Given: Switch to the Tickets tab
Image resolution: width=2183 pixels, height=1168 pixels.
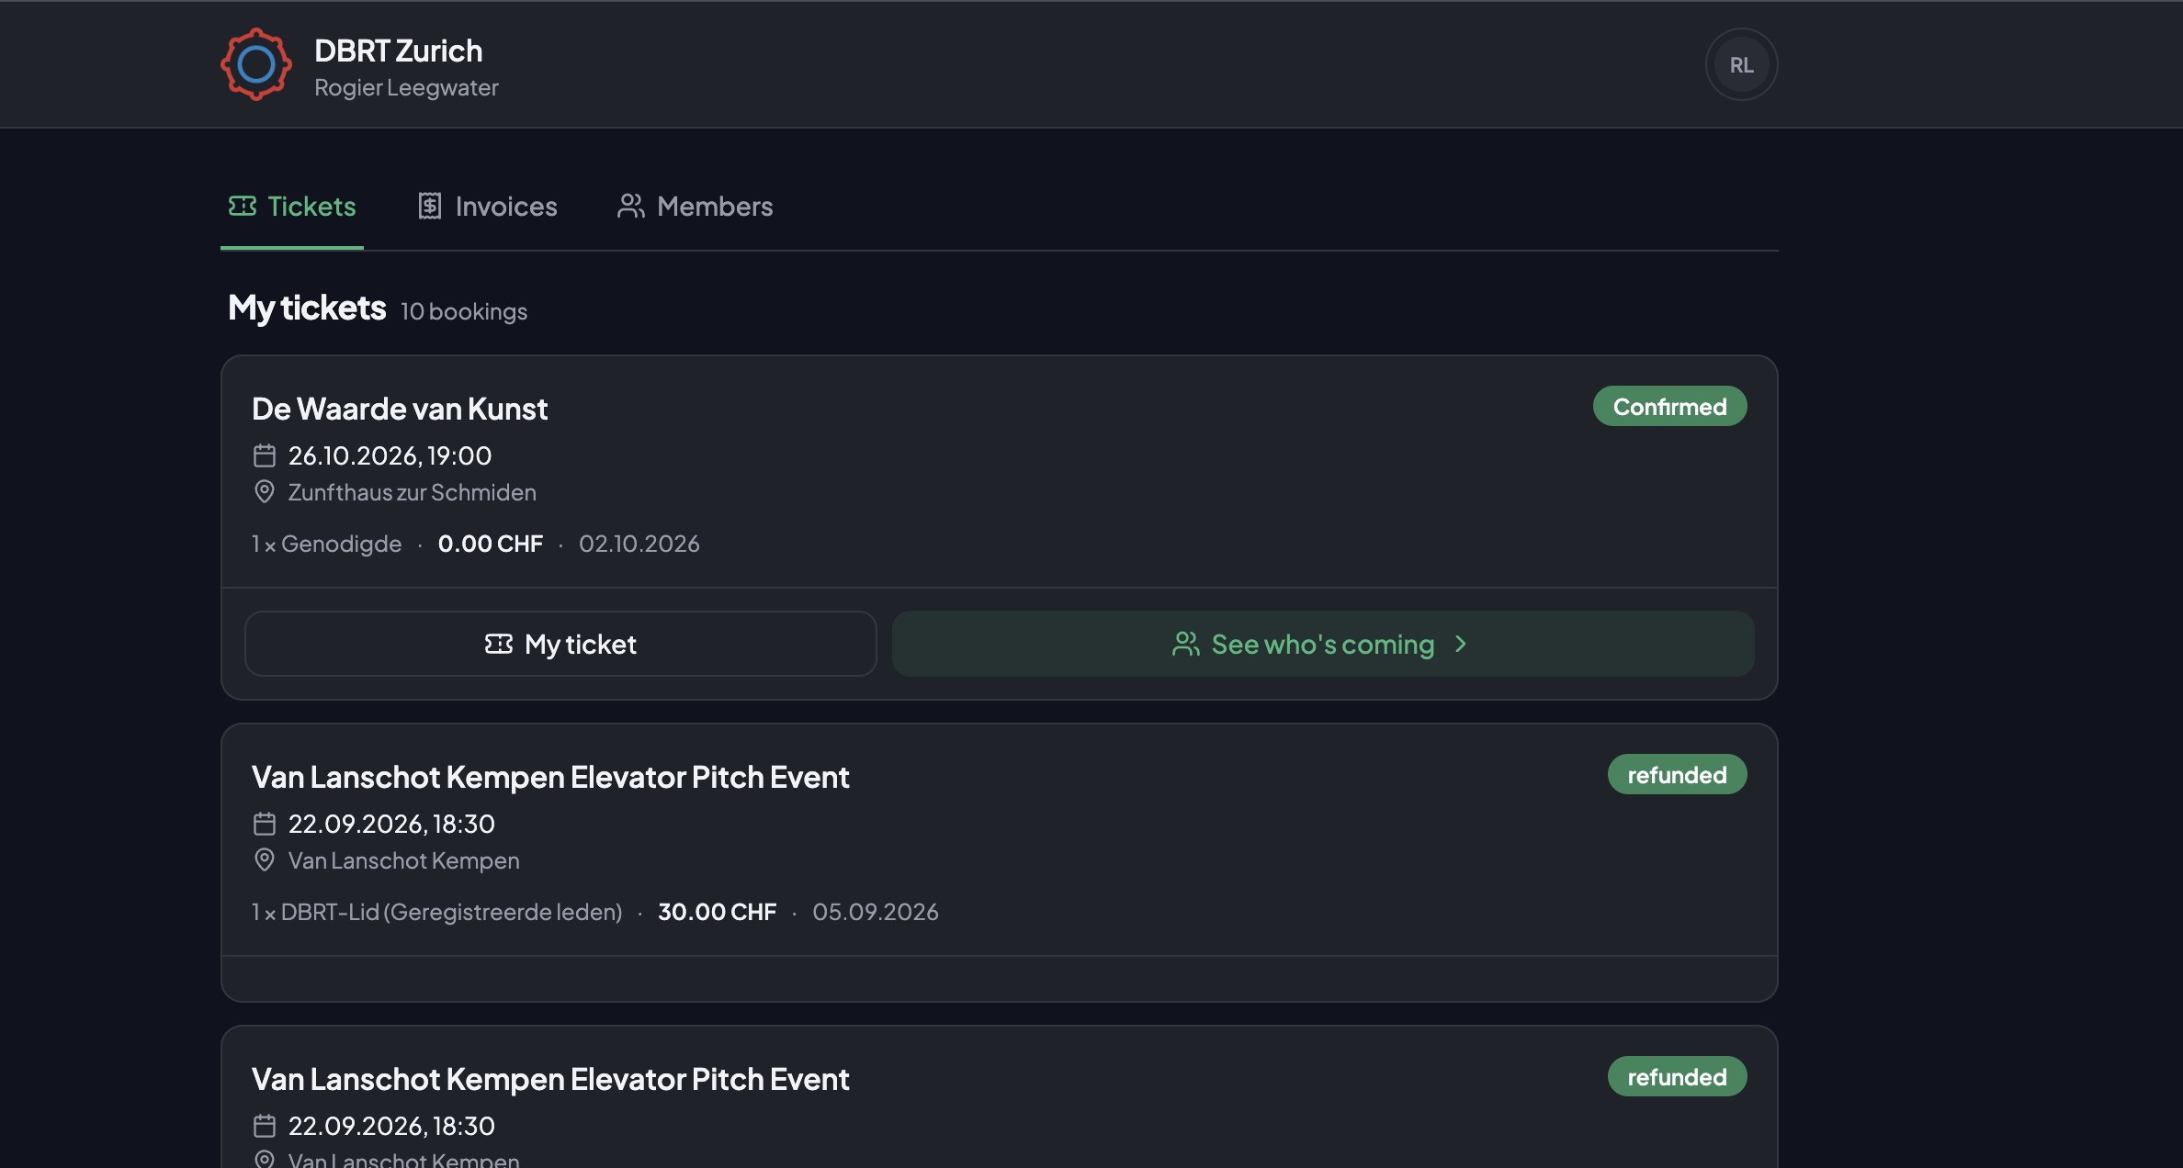Looking at the screenshot, I should pos(292,207).
